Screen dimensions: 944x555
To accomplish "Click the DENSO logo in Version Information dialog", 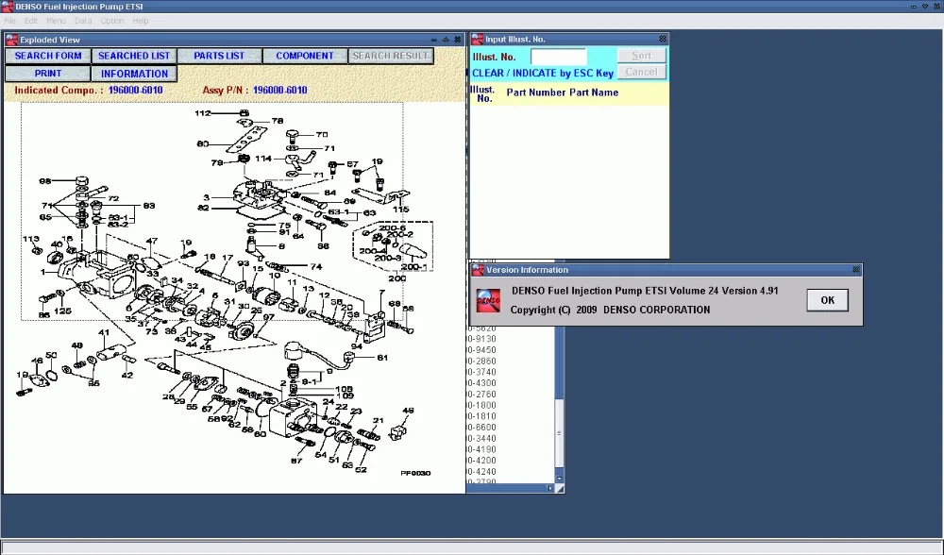I will [487, 299].
